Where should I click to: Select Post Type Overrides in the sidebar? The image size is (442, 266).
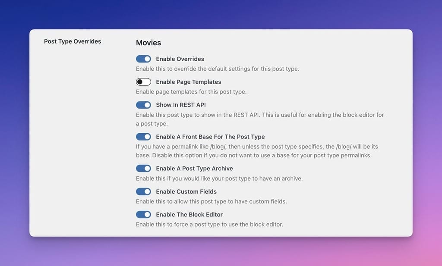[x=72, y=41]
